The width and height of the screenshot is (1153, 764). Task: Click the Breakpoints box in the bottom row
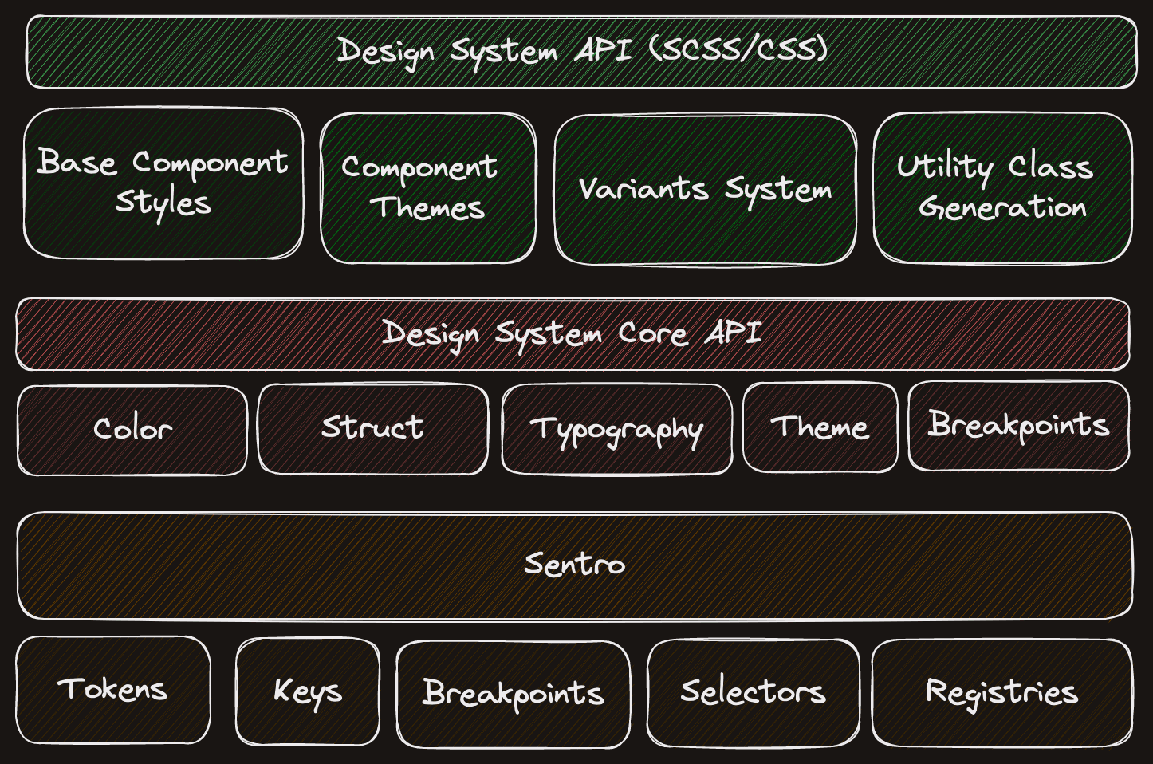pos(514,693)
